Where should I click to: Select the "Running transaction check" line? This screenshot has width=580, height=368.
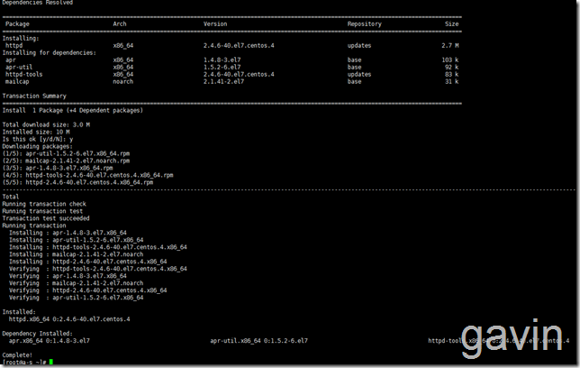click(44, 204)
